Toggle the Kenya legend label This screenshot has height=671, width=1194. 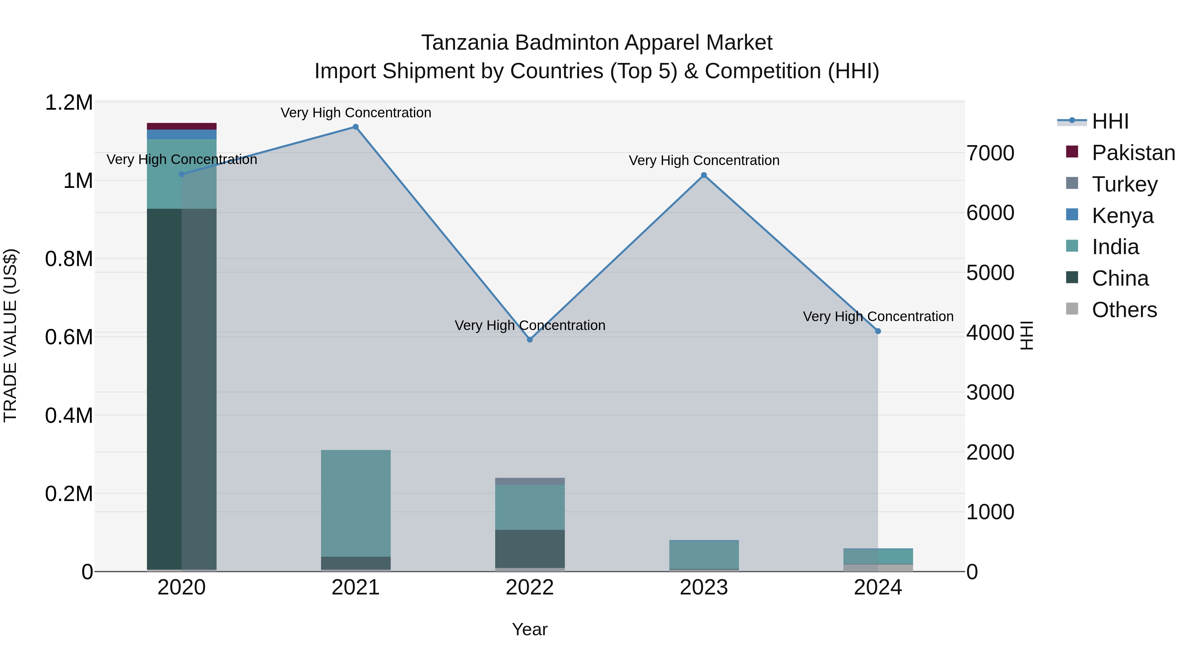pos(1123,216)
